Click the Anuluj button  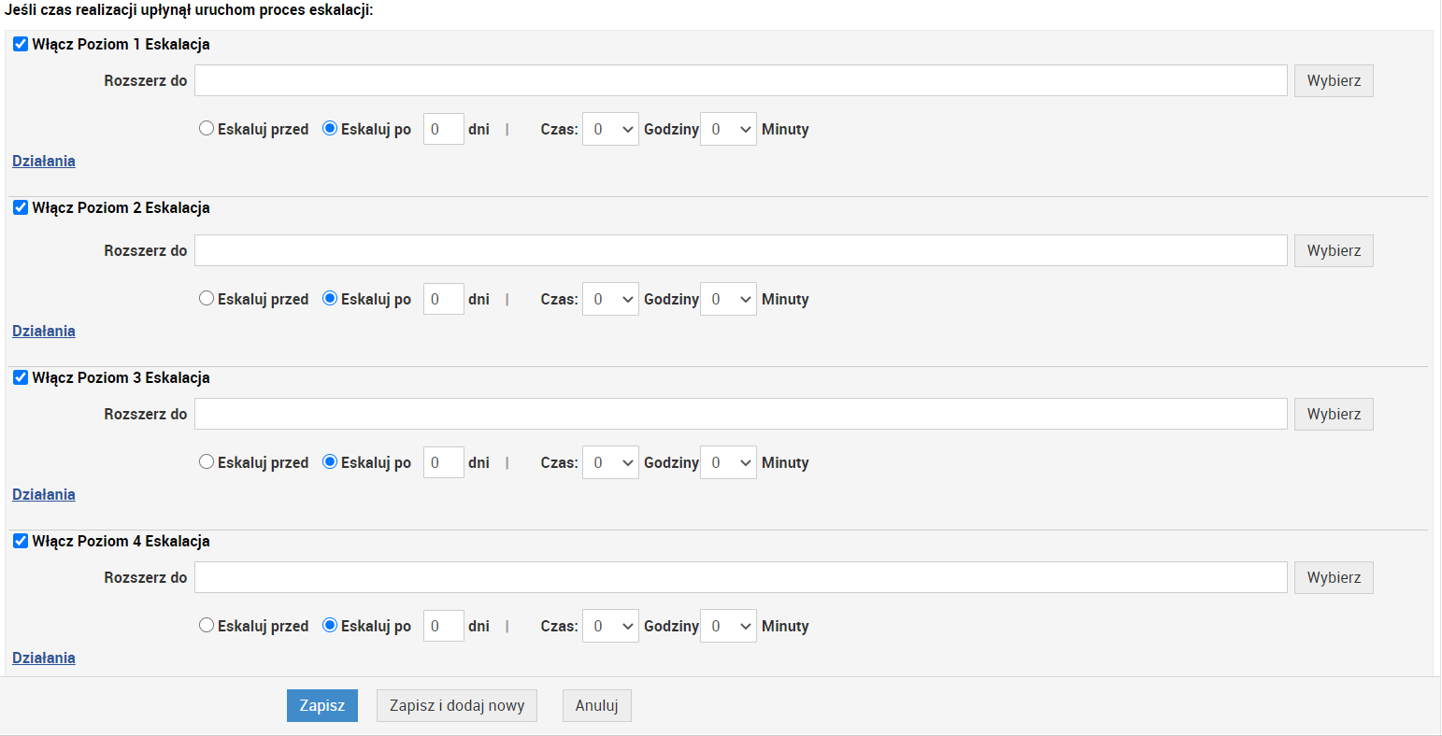pos(596,705)
